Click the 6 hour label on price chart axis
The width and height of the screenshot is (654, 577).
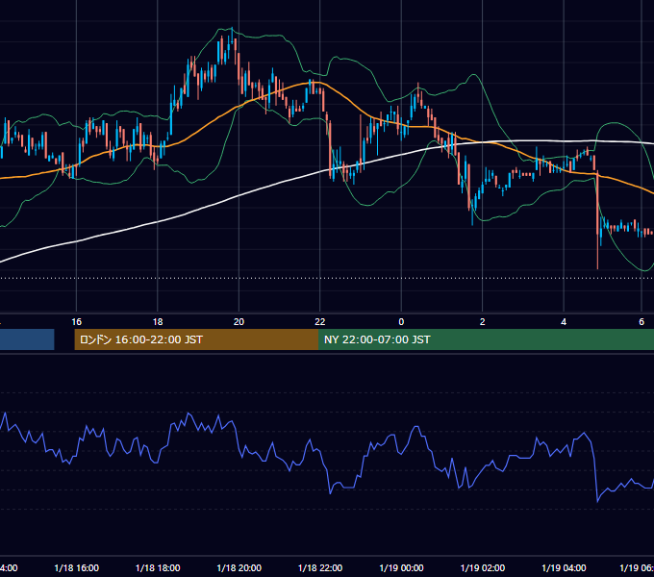pyautogui.click(x=641, y=322)
